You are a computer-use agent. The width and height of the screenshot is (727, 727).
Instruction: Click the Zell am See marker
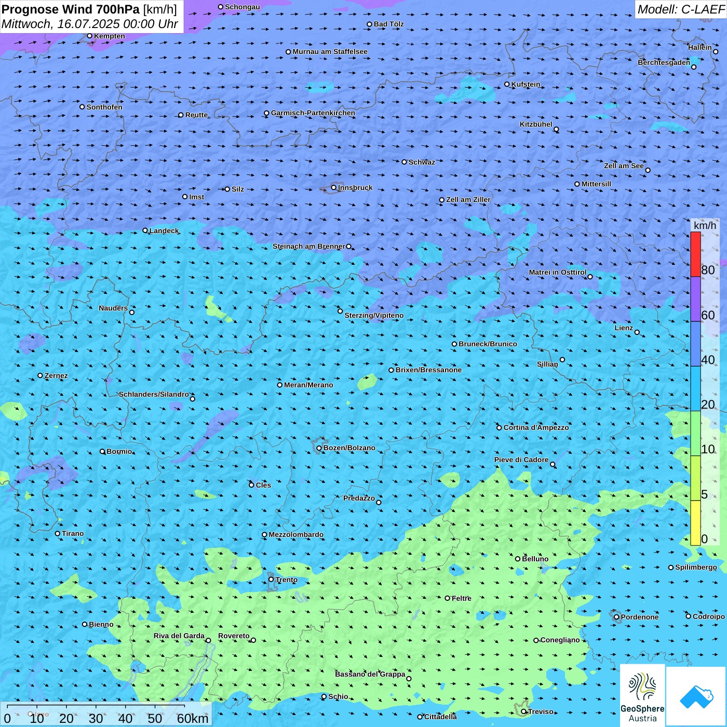point(648,170)
